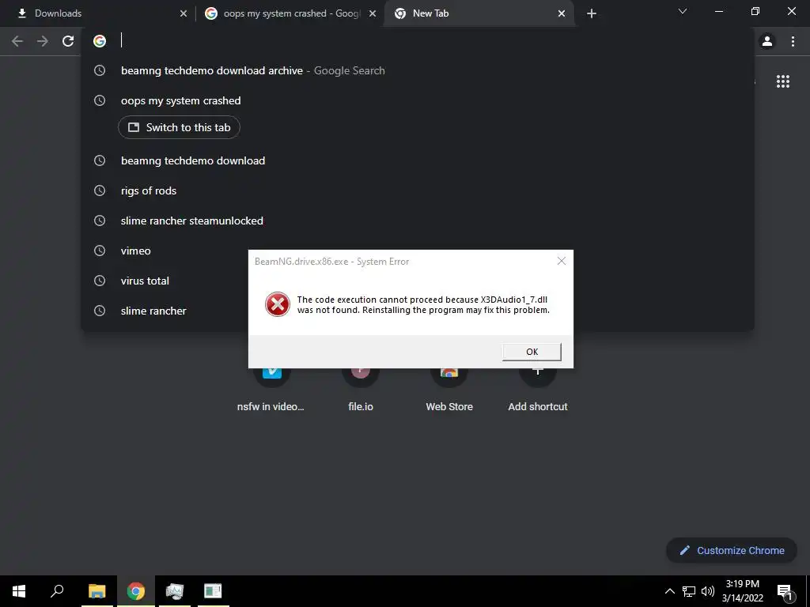The height and width of the screenshot is (607, 810).
Task: Show hidden system tray icons
Action: (669, 591)
